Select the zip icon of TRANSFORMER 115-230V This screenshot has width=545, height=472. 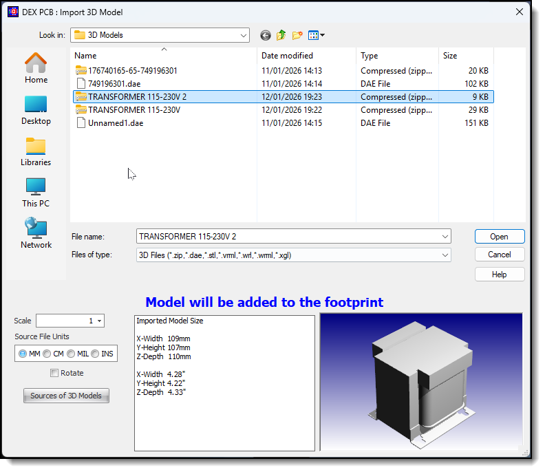point(81,110)
